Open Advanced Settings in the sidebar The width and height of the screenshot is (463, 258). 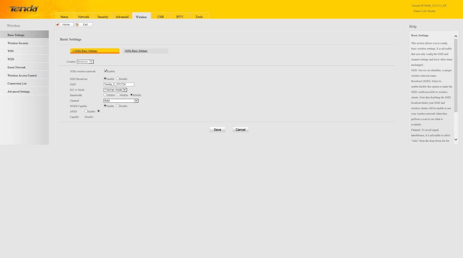tap(24, 92)
